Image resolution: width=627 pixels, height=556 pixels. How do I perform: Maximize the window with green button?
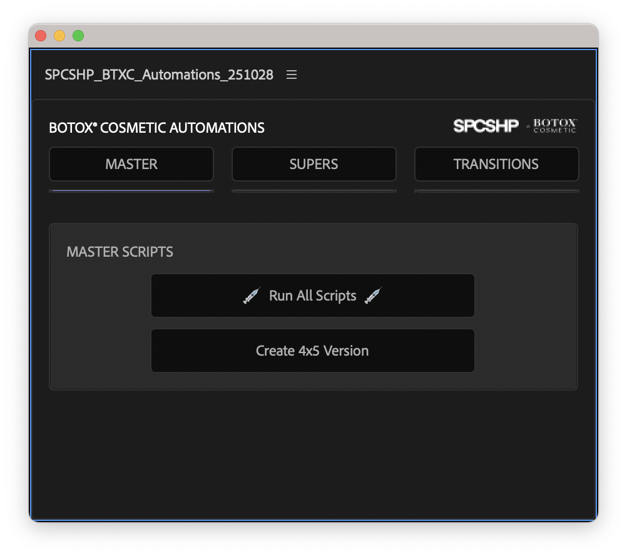(78, 36)
